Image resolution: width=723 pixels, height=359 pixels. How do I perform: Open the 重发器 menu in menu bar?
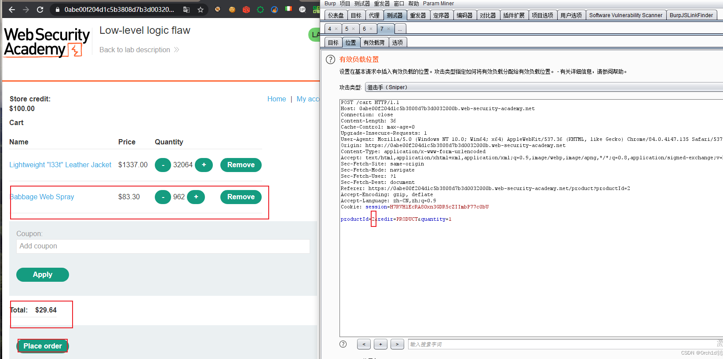point(382,4)
